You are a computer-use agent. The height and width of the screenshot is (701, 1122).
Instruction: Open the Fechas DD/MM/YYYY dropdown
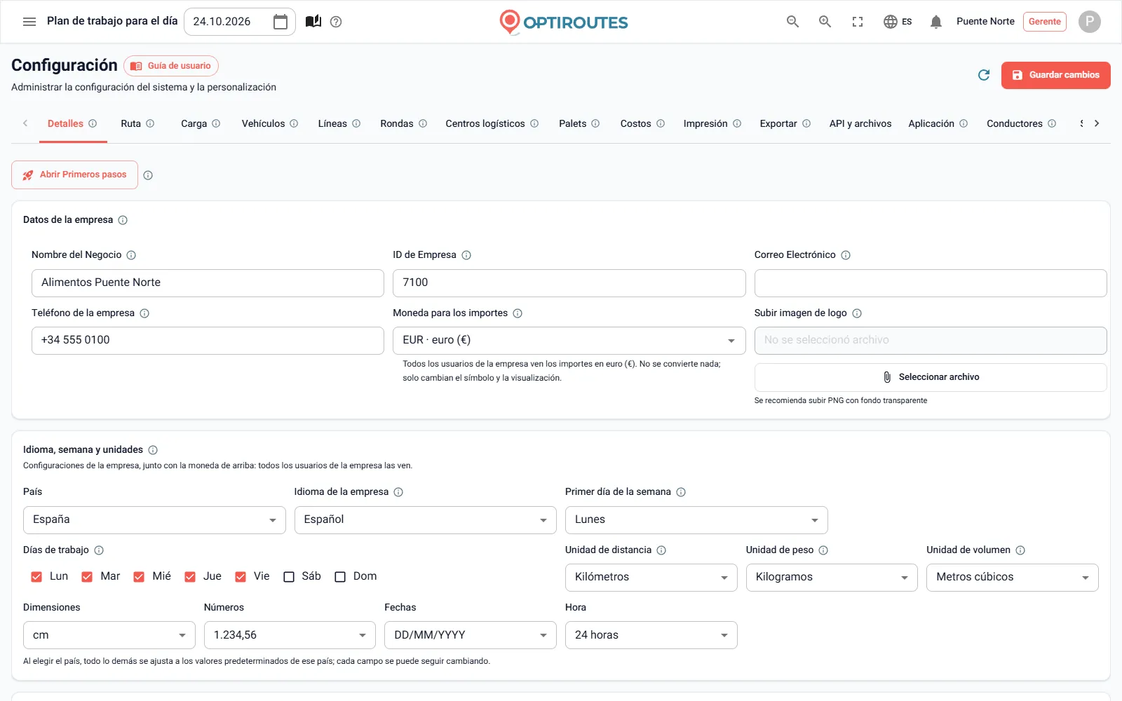(x=470, y=635)
